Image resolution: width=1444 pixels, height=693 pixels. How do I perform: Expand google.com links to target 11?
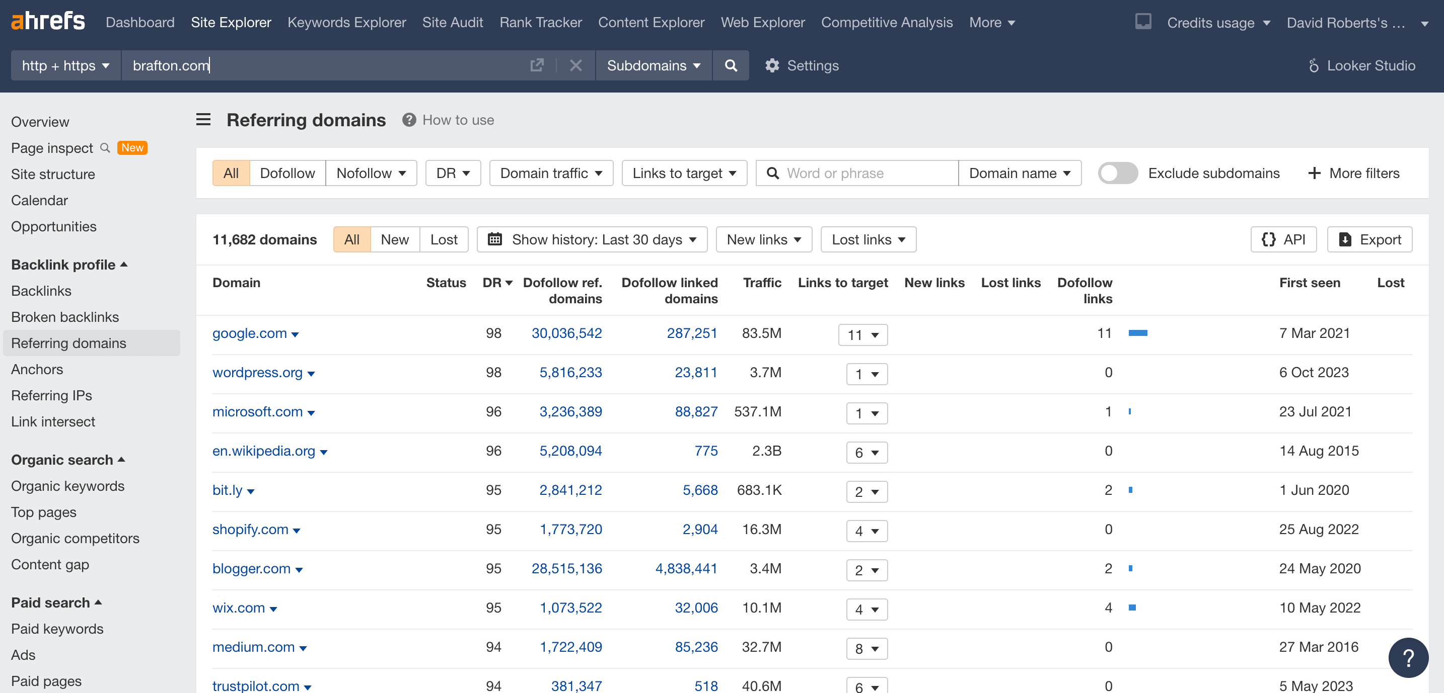(x=862, y=335)
